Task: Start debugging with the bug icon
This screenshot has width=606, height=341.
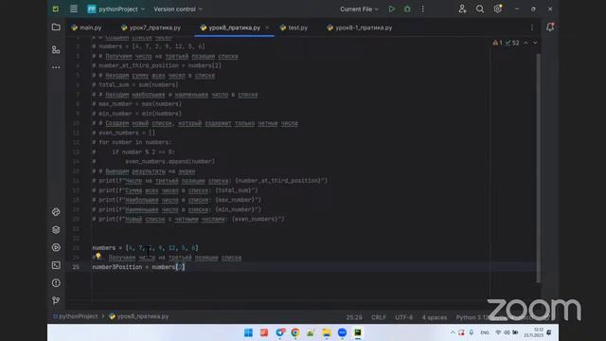Action: [x=407, y=9]
